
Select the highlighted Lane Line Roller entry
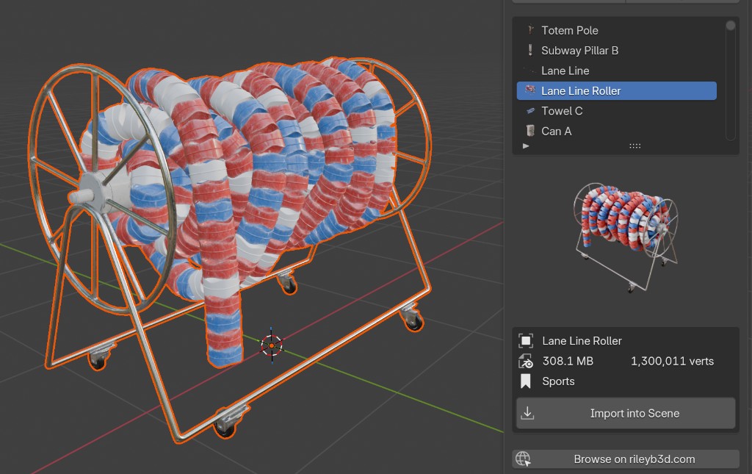tap(616, 90)
